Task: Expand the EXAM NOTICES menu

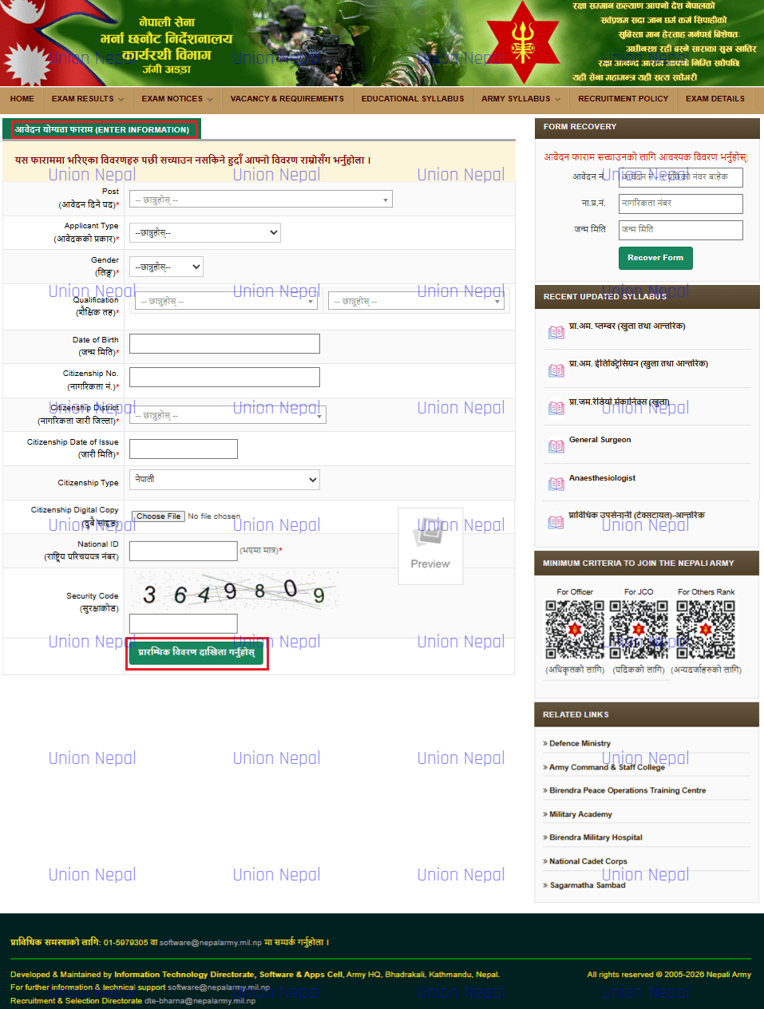Action: point(177,99)
